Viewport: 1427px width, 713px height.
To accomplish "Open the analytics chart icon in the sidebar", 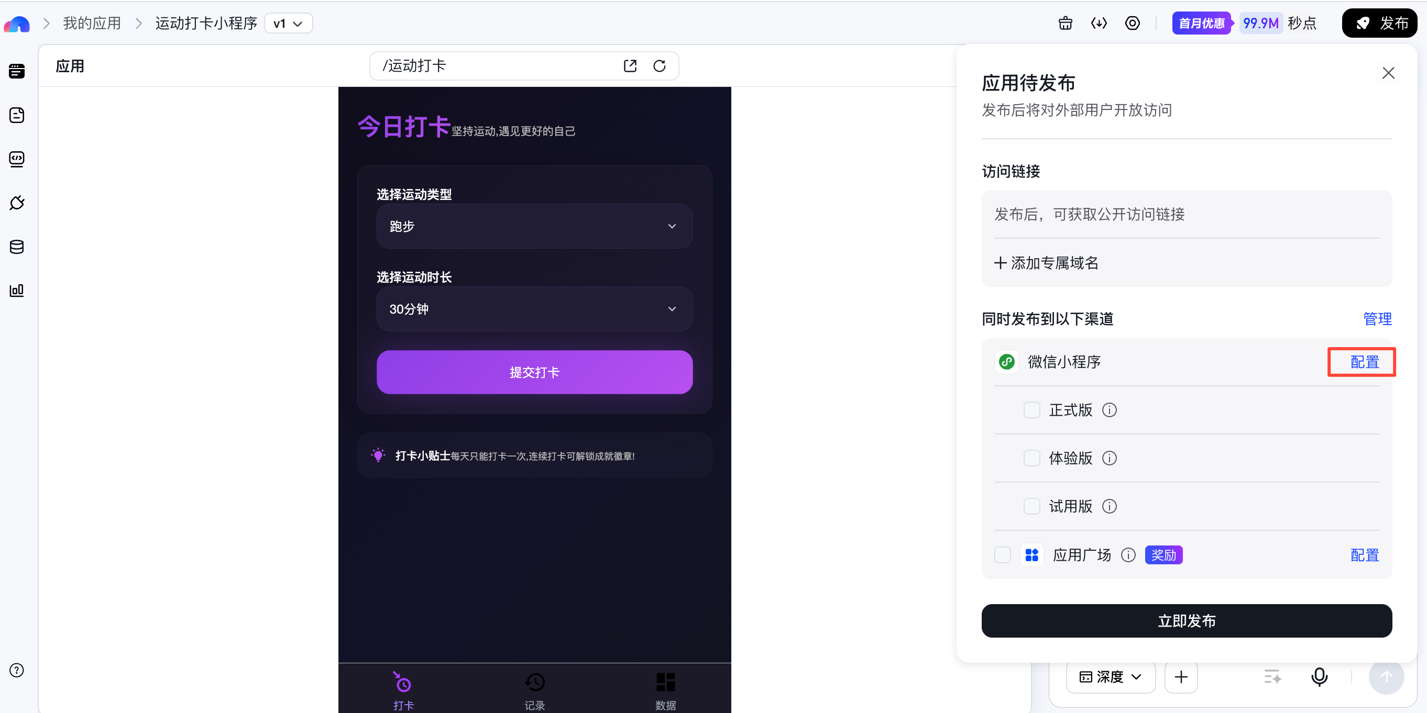I will [17, 290].
